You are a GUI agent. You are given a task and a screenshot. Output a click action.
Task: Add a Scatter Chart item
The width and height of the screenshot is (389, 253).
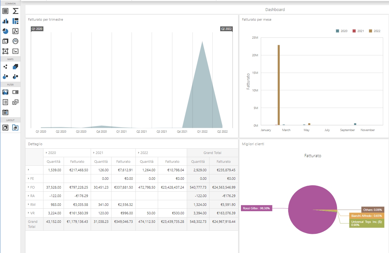pos(15,31)
